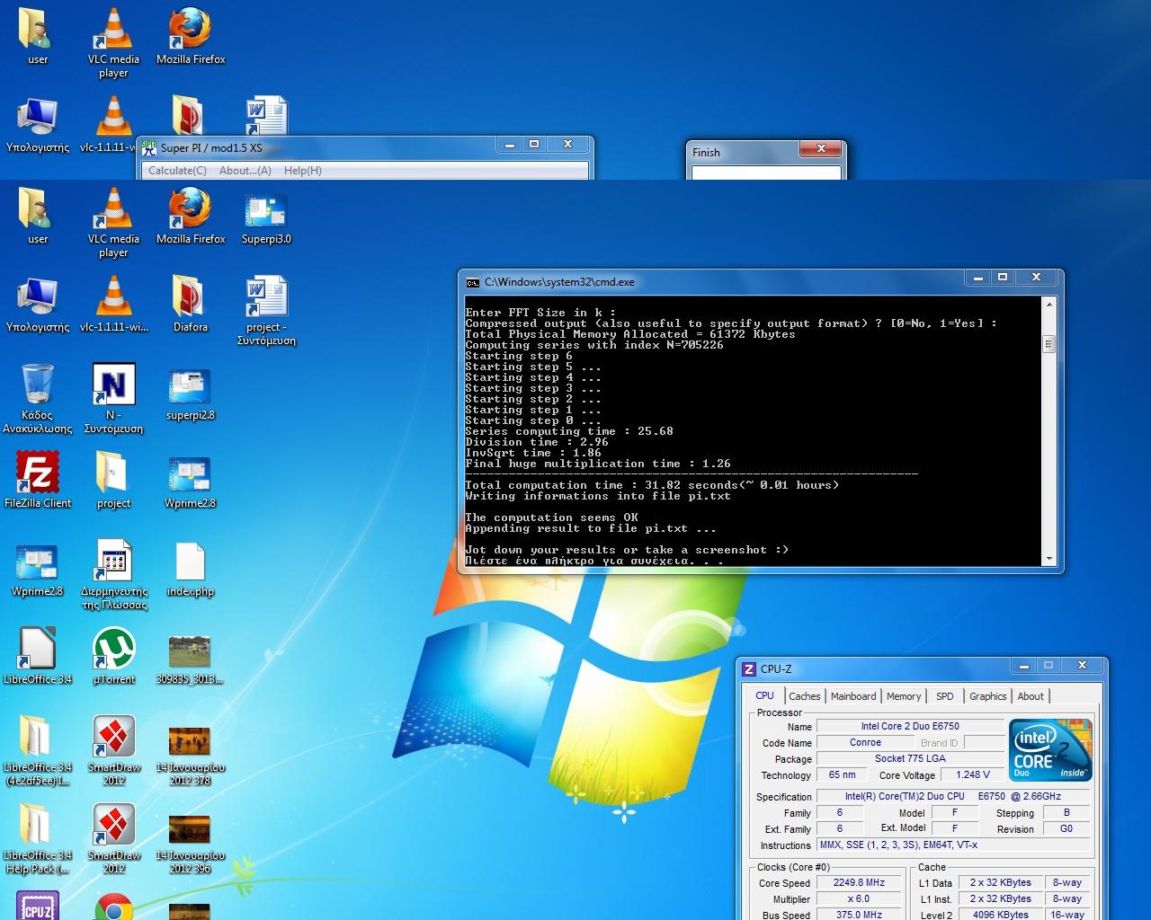The width and height of the screenshot is (1151, 920).
Task: Switch to the Graphics tab in CPU-Z
Action: tap(987, 696)
